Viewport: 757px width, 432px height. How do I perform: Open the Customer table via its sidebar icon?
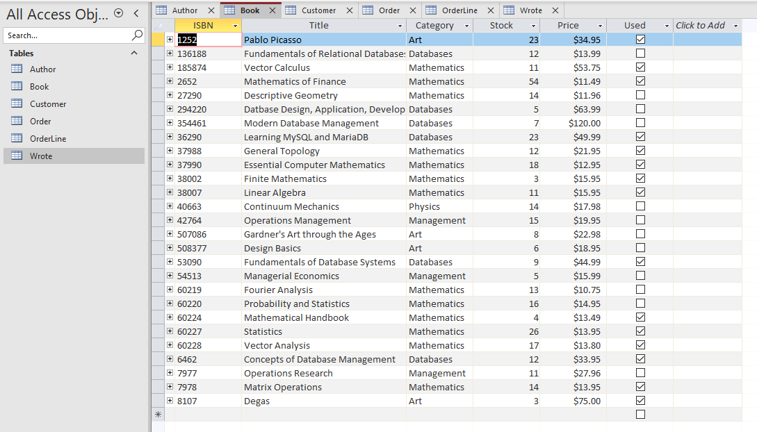[x=15, y=103]
